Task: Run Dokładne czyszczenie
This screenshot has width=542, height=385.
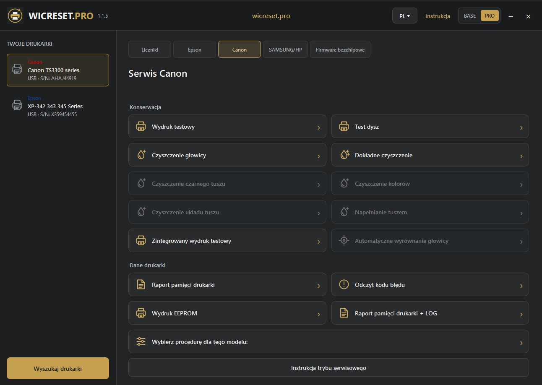Action: pos(430,155)
